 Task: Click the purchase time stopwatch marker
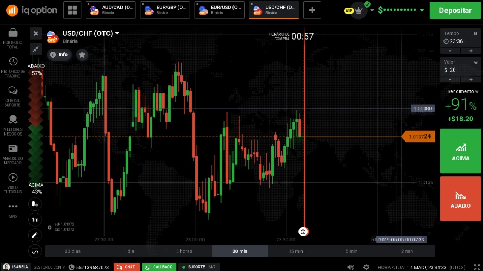(303, 232)
